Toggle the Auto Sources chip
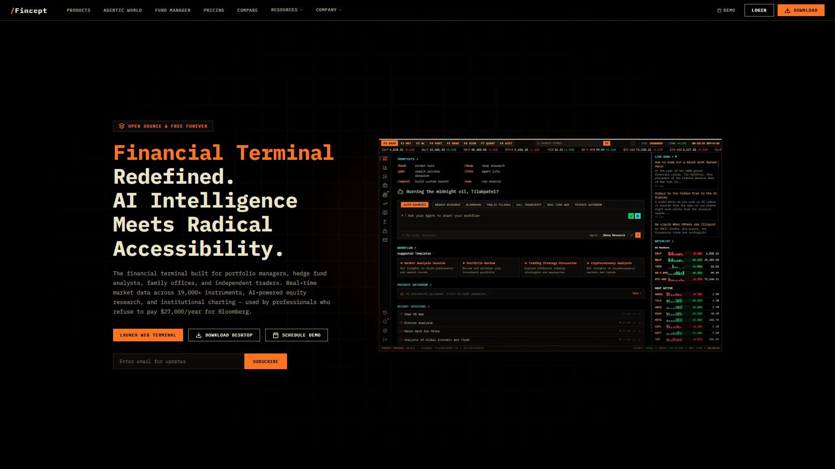835x469 pixels. pos(414,205)
